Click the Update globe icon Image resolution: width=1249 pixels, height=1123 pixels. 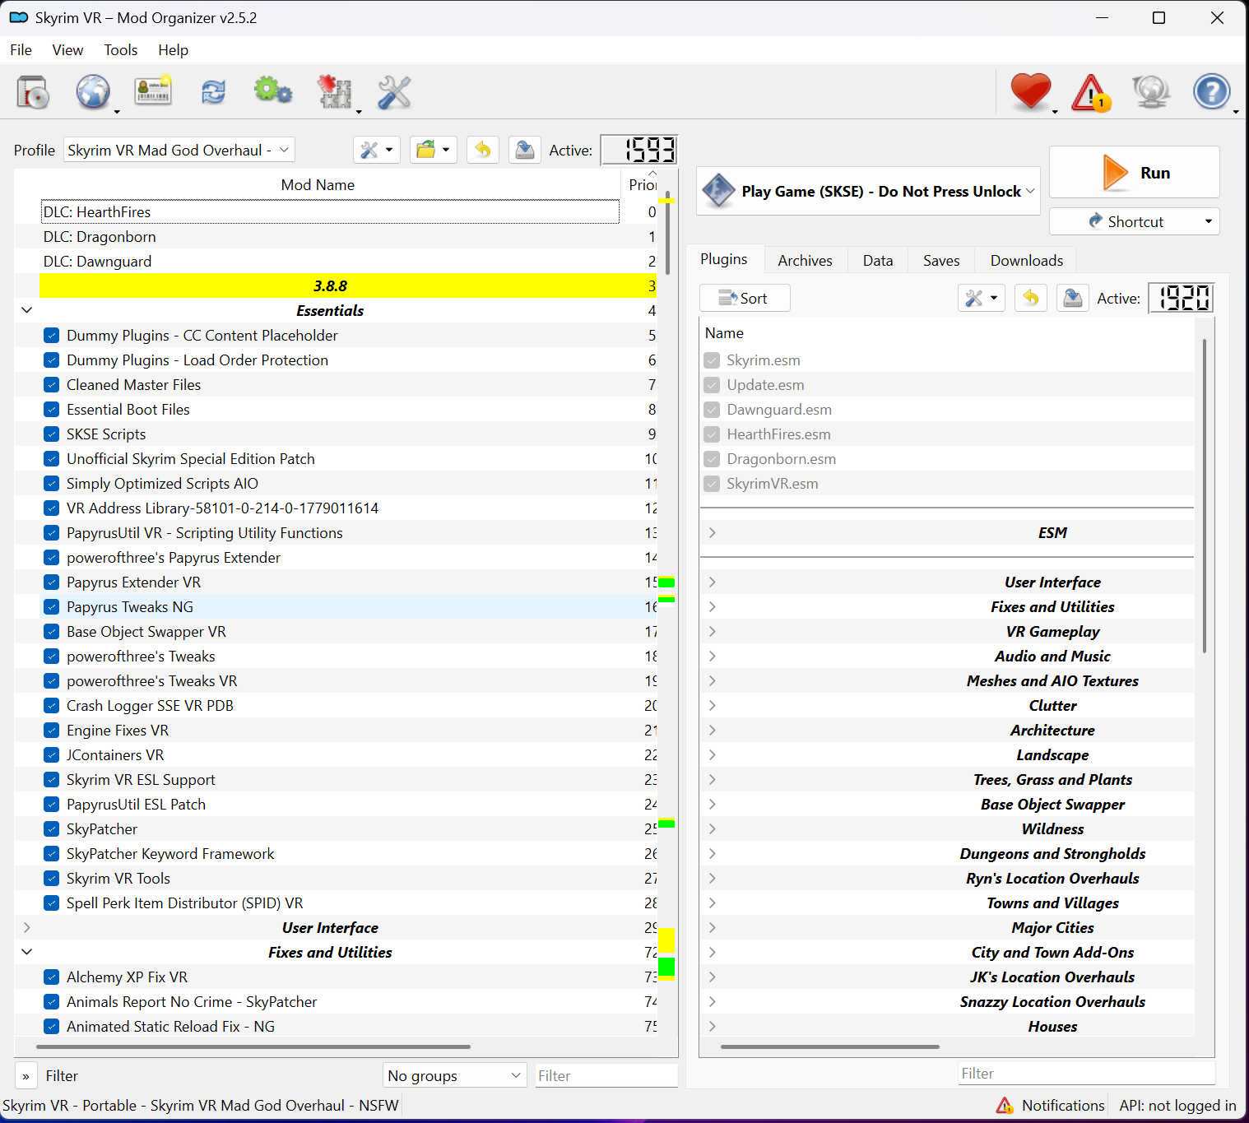pyautogui.click(x=1151, y=92)
